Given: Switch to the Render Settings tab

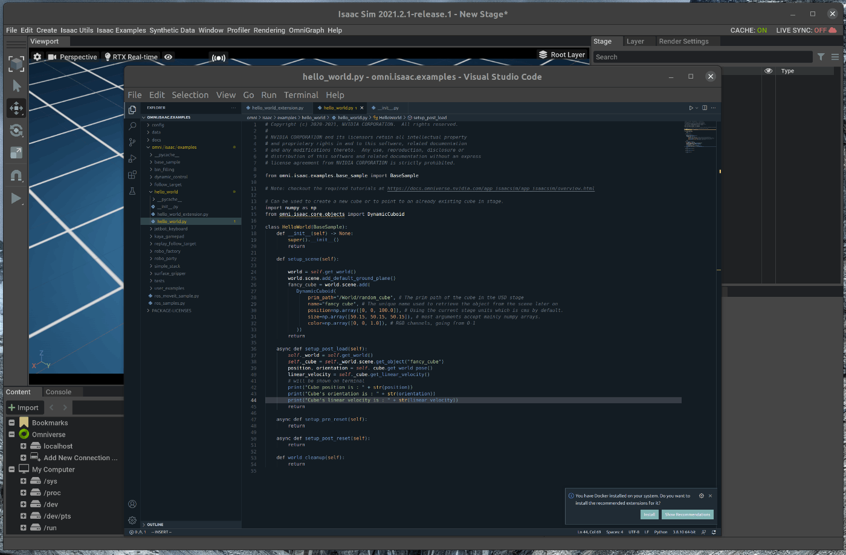Looking at the screenshot, I should pyautogui.click(x=683, y=41).
